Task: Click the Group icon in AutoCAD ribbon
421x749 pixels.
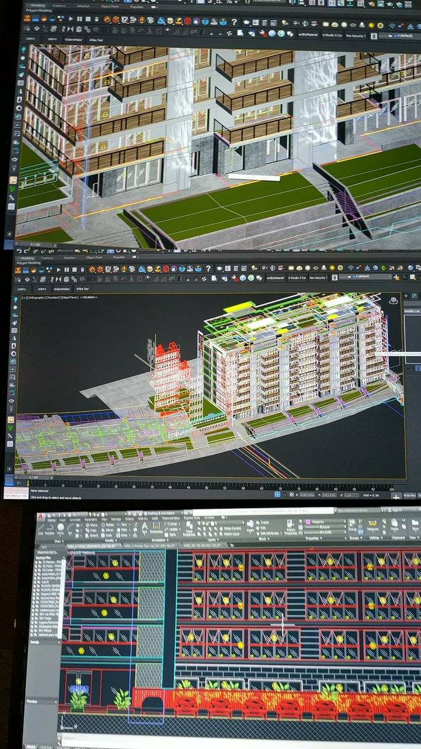Action: click(352, 524)
